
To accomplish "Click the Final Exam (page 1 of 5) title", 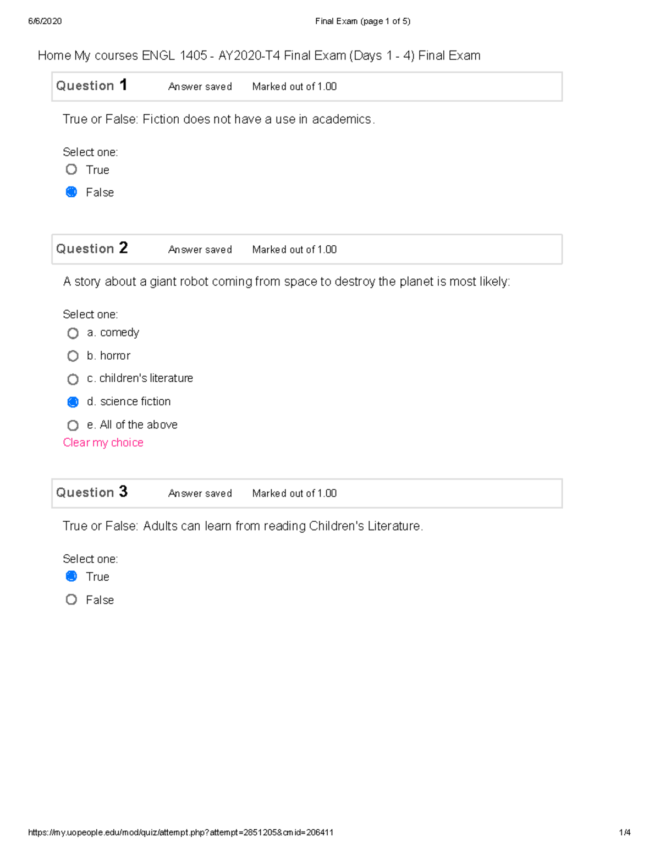I will pyautogui.click(x=362, y=21).
